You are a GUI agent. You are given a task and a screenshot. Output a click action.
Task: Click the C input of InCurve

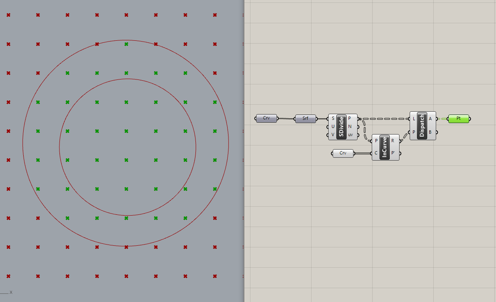pos(376,153)
